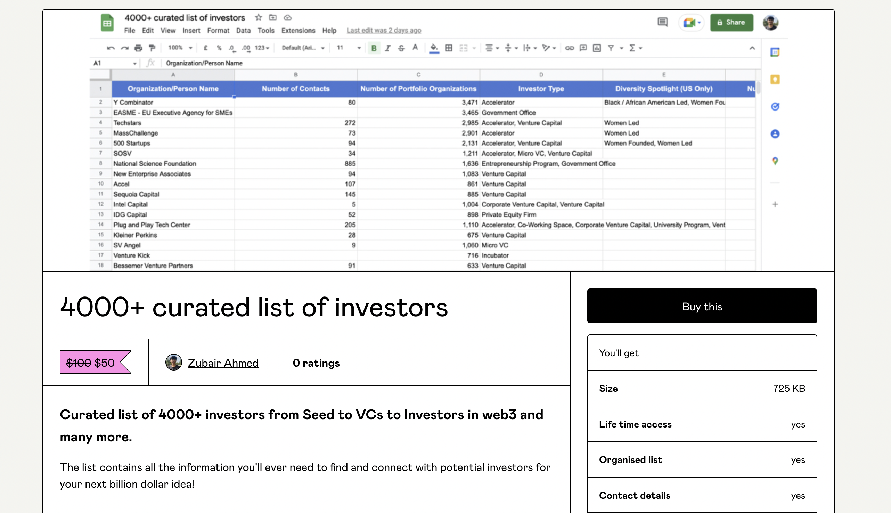This screenshot has width=891, height=513.
Task: Open the View menu
Action: (x=167, y=31)
